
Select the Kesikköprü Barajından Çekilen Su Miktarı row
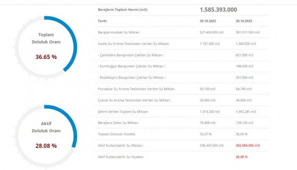point(132,78)
